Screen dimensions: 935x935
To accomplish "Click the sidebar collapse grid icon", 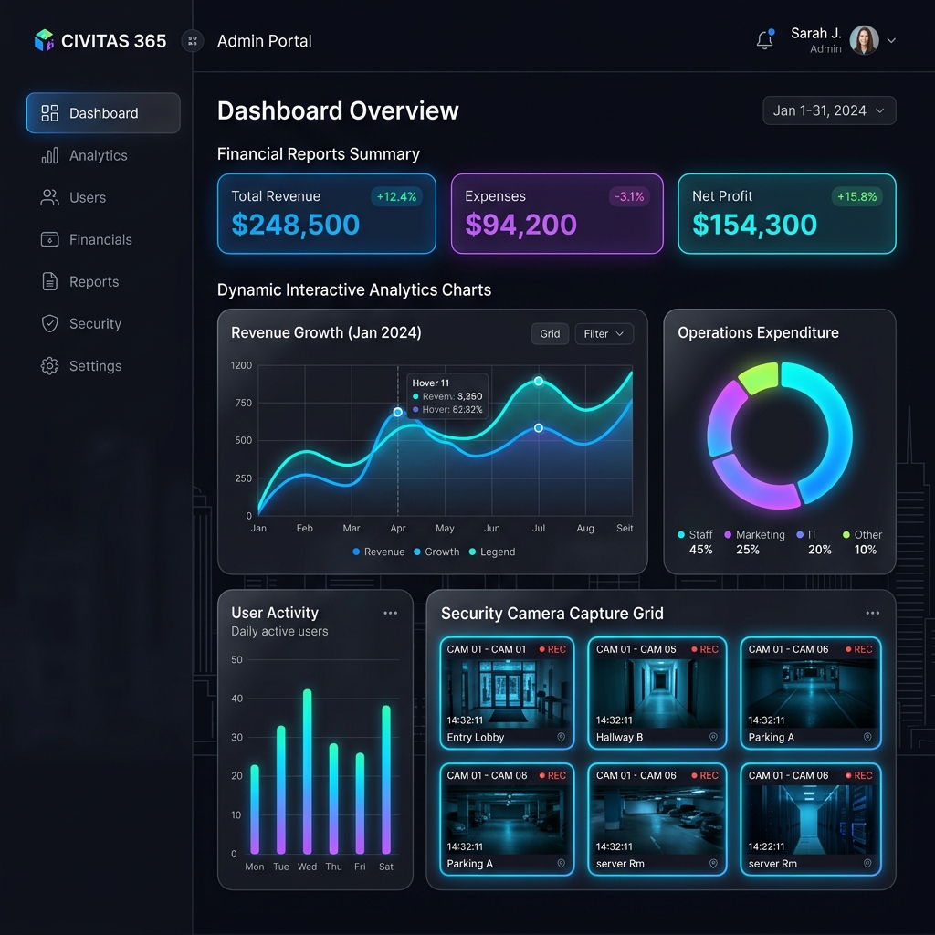I will pyautogui.click(x=193, y=40).
